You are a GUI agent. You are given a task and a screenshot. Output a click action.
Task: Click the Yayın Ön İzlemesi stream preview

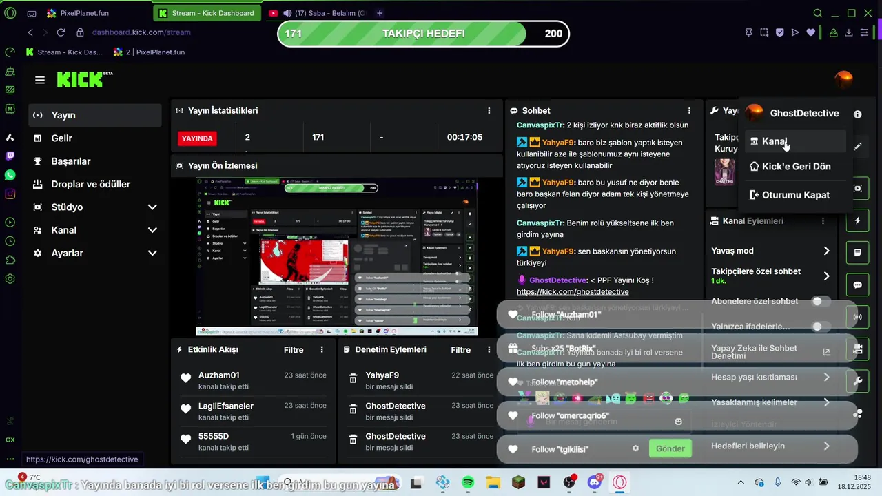coord(337,256)
